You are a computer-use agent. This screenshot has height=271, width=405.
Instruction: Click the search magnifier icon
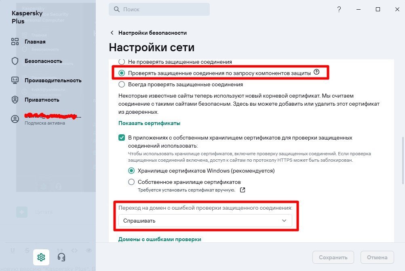point(117,9)
